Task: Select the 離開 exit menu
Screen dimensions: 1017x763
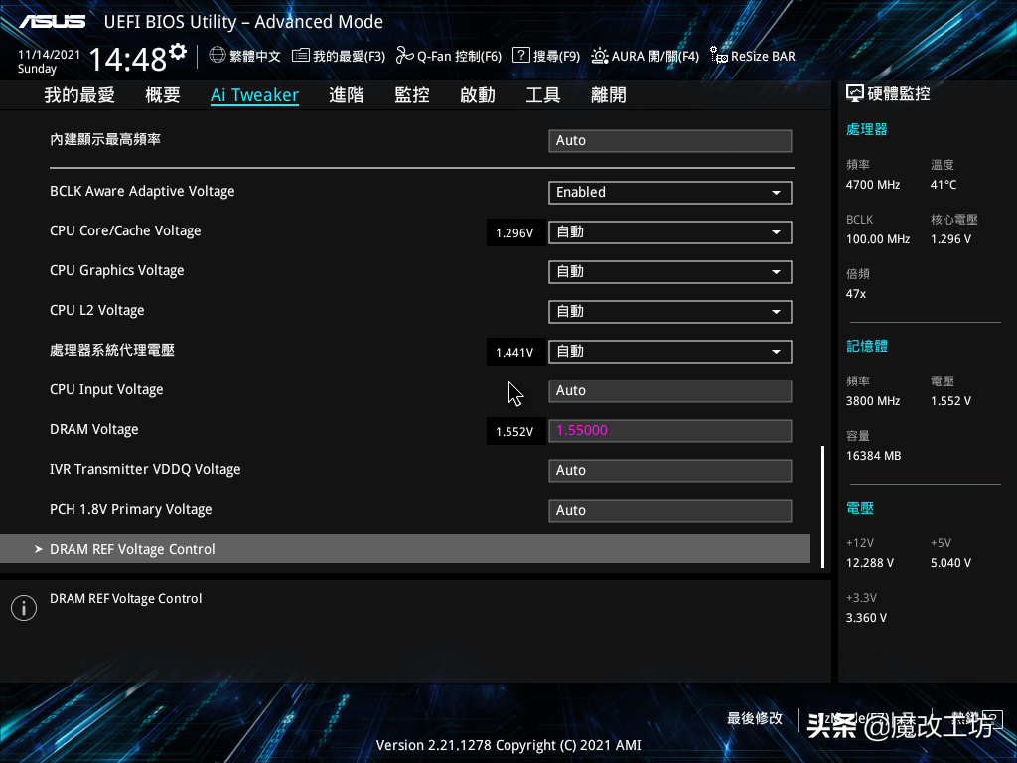Action: [608, 94]
